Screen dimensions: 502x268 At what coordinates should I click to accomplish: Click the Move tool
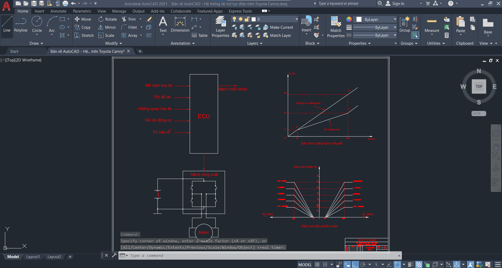coord(83,19)
